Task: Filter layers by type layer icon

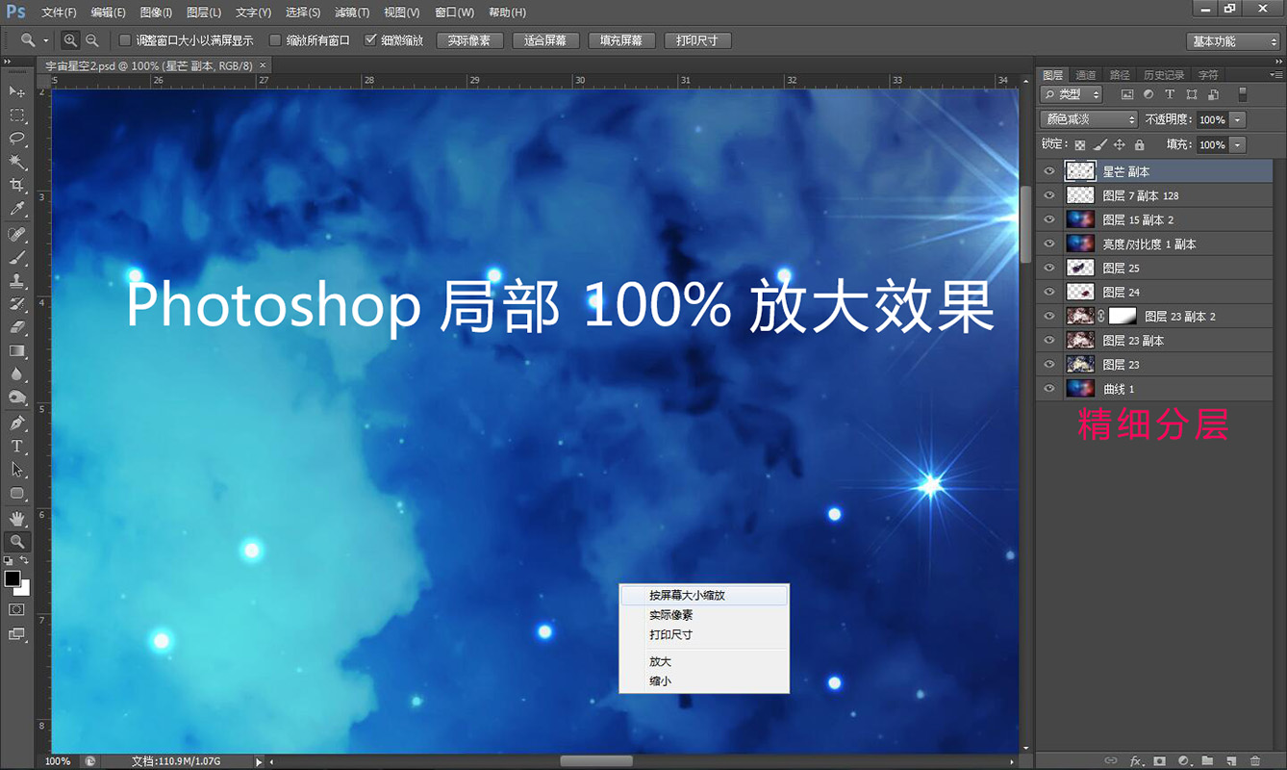Action: tap(1170, 94)
